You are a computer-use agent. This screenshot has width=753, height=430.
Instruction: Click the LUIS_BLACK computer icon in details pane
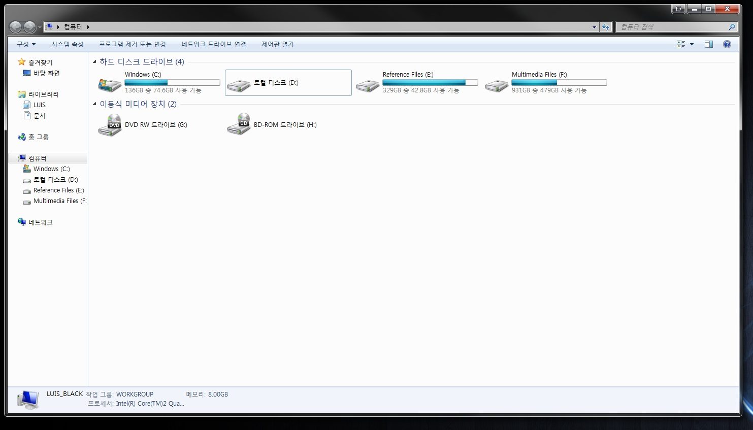(x=27, y=400)
